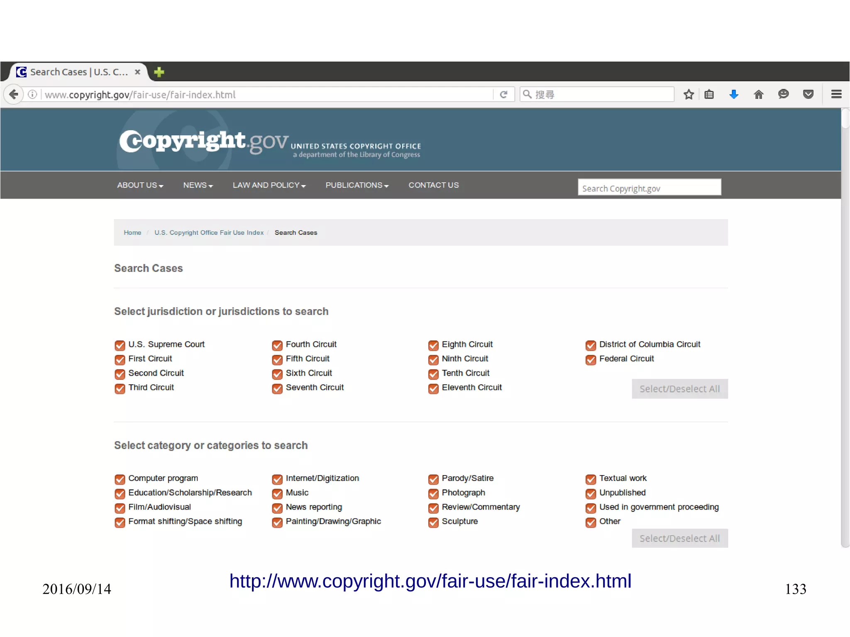Expand the About Us dropdown menu
850x637 pixels.
(140, 185)
